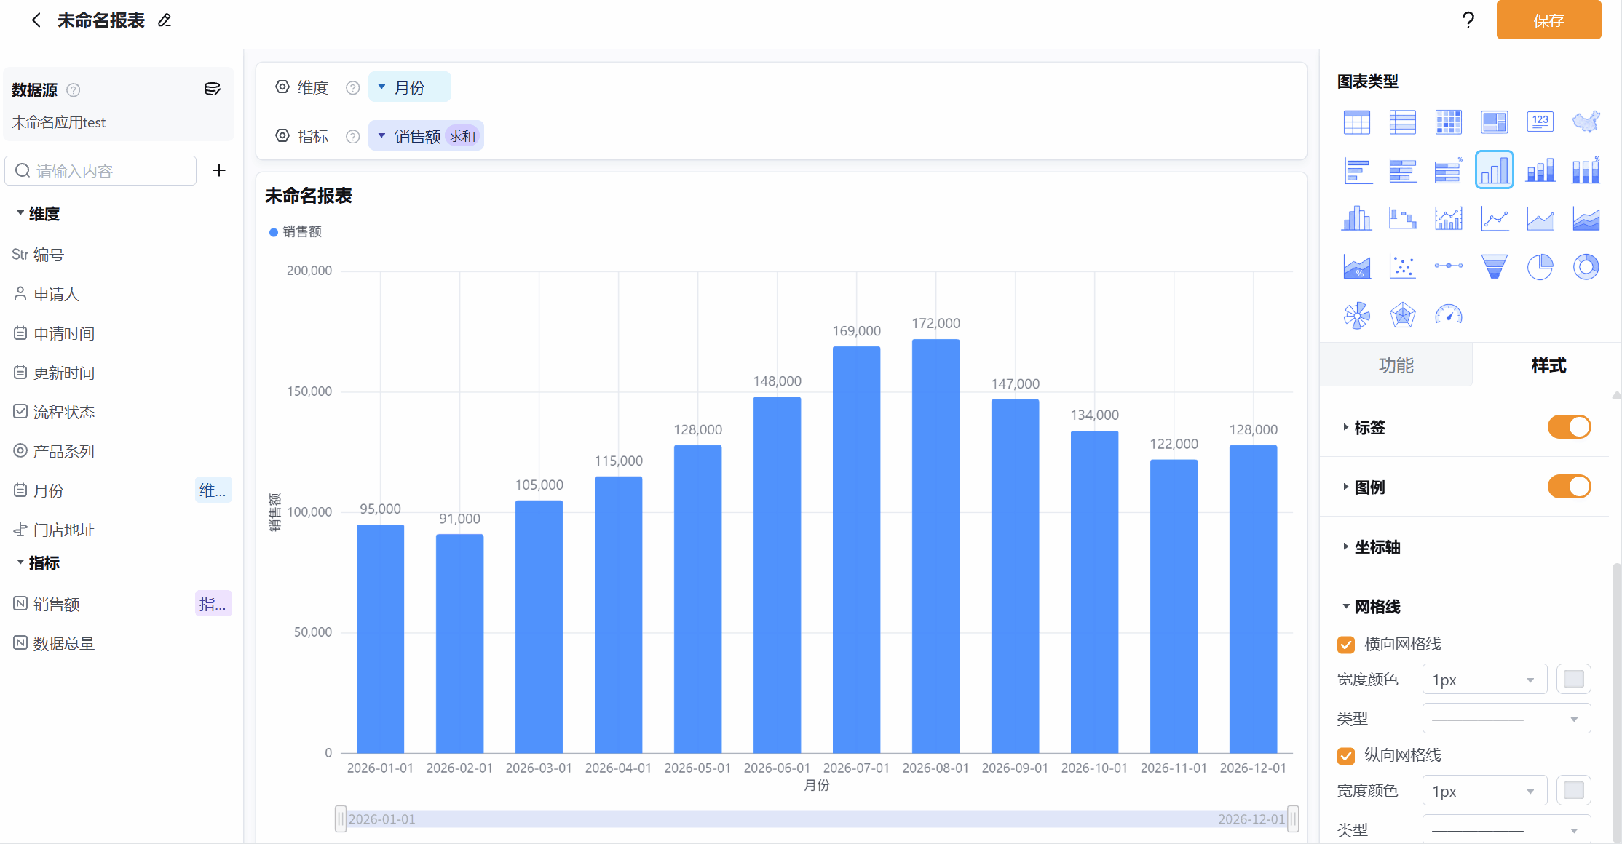1622x844 pixels.
Task: Select the map chart type icon
Action: point(1586,122)
